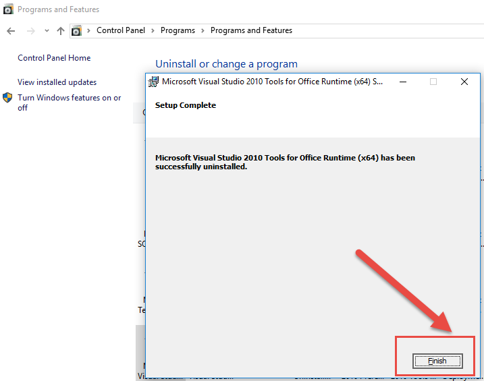Click the Forward navigation arrow

point(30,31)
